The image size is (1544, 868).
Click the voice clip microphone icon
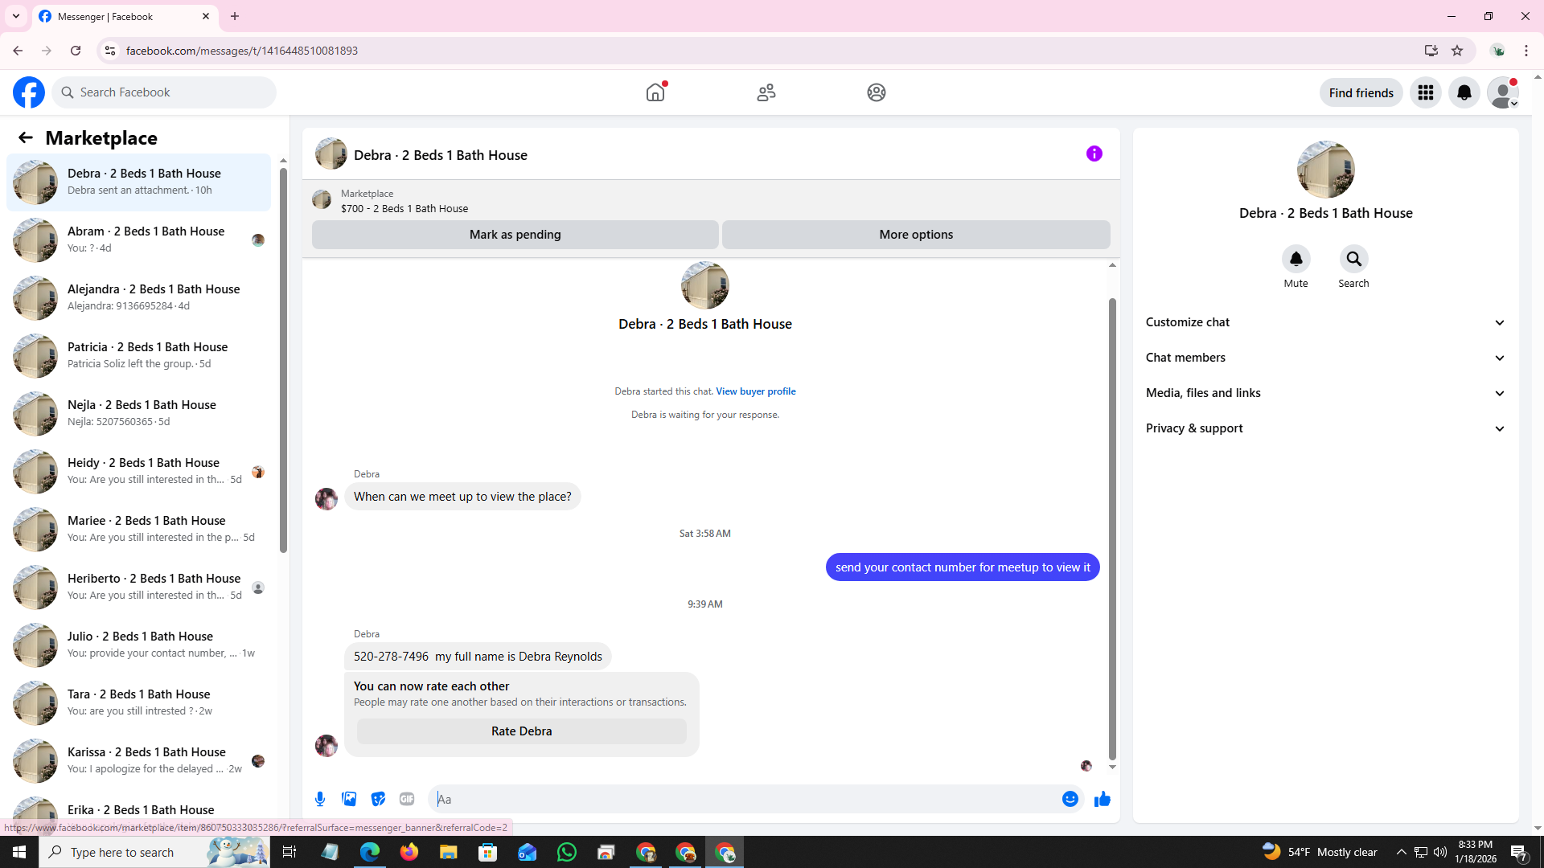320,799
